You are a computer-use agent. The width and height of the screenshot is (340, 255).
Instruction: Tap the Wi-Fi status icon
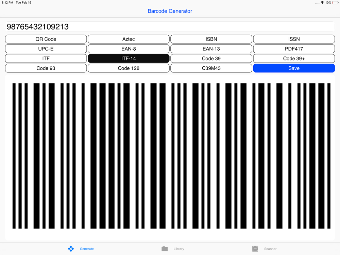tap(322, 3)
